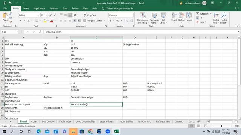Click the Undo arrow icon
241x135 pixels.
10,3
